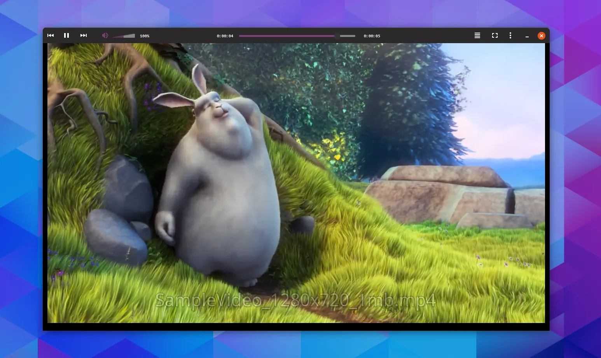Minimize the player window
This screenshot has height=358, width=601.
click(527, 35)
